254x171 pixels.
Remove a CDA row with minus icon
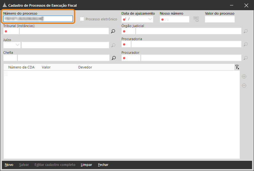(x=244, y=86)
